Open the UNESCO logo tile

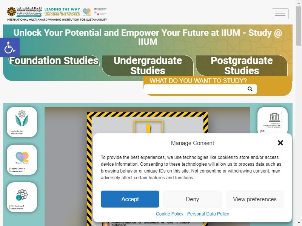(272, 120)
